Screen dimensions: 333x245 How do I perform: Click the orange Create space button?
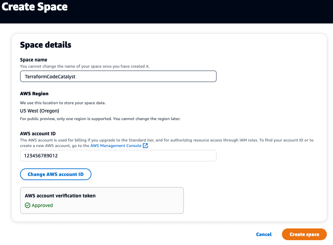tap(304, 234)
